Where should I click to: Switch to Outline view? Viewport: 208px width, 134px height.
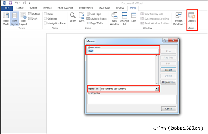(x=34, y=14)
